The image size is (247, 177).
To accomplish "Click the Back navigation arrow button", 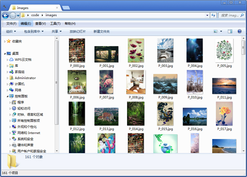I will pos(5,15).
